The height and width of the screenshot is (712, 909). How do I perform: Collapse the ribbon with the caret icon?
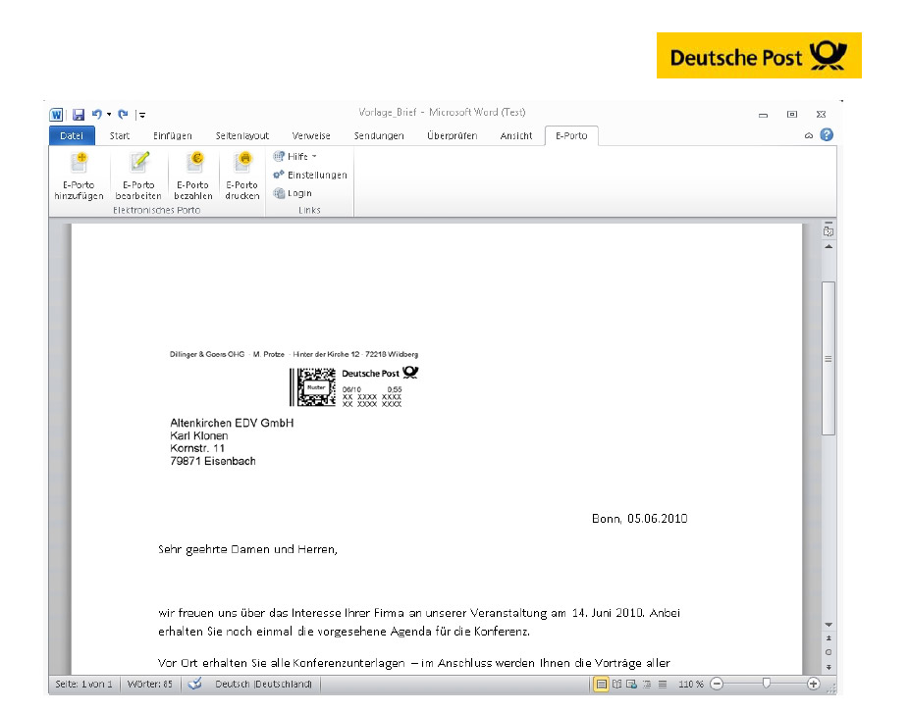809,135
